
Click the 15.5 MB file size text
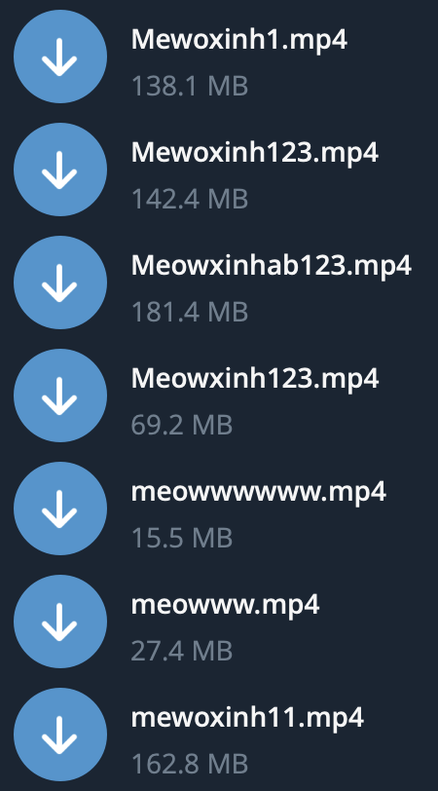click(x=182, y=539)
